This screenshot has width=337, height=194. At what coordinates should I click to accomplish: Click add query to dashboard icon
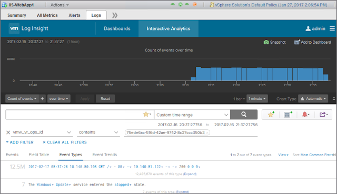pos(288,115)
